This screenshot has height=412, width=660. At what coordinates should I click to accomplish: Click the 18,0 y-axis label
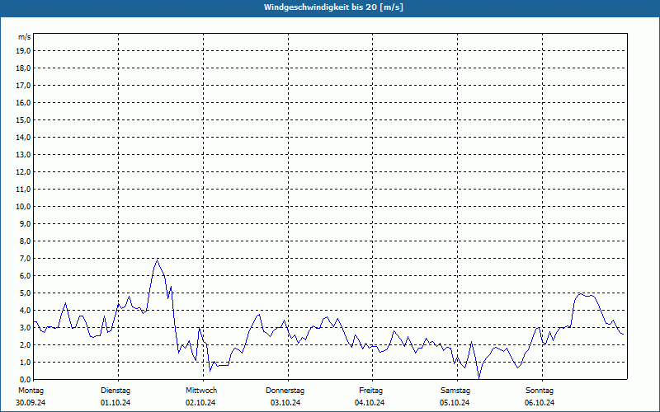pyautogui.click(x=23, y=68)
